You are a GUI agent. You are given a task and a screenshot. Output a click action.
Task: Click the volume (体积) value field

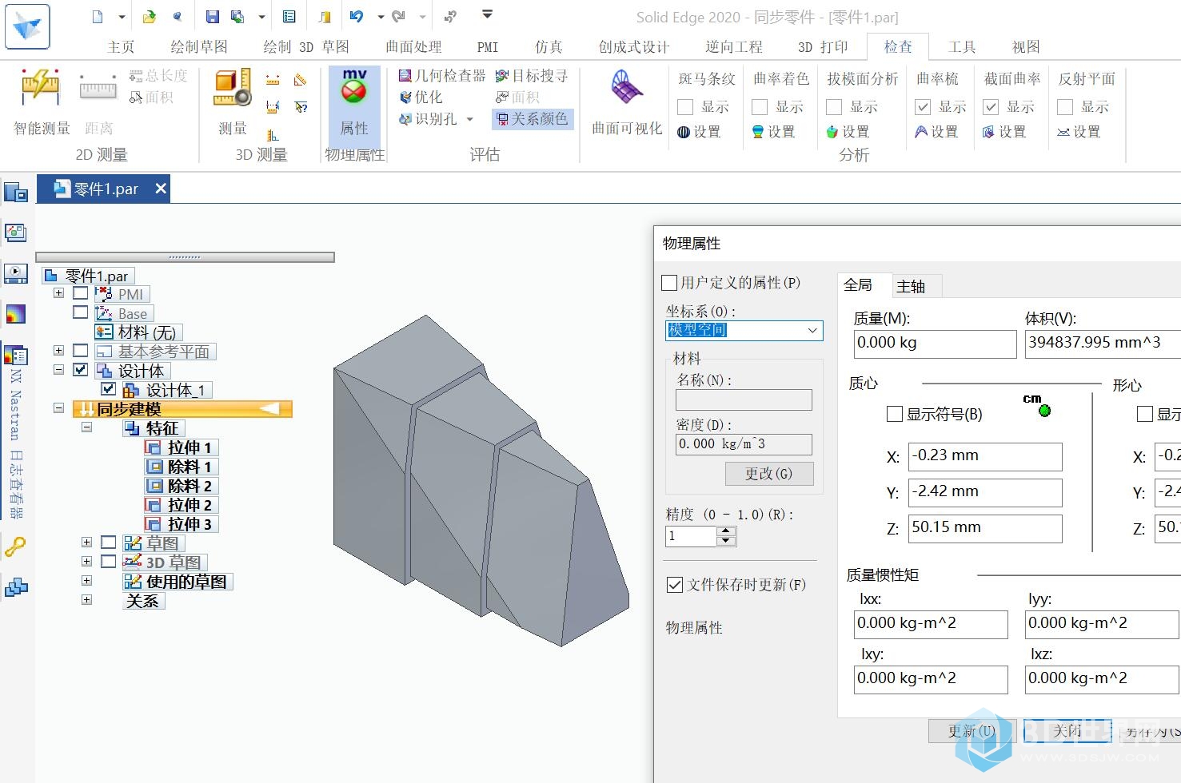[1103, 344]
